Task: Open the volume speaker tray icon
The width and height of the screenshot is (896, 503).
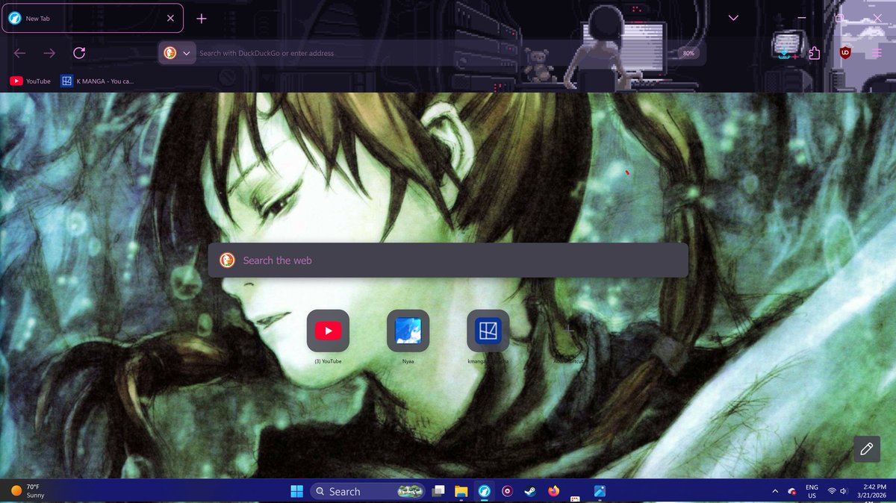Action: point(844,491)
